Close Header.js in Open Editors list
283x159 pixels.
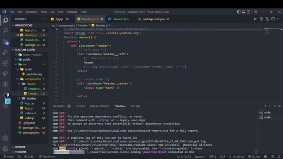tap(18, 35)
